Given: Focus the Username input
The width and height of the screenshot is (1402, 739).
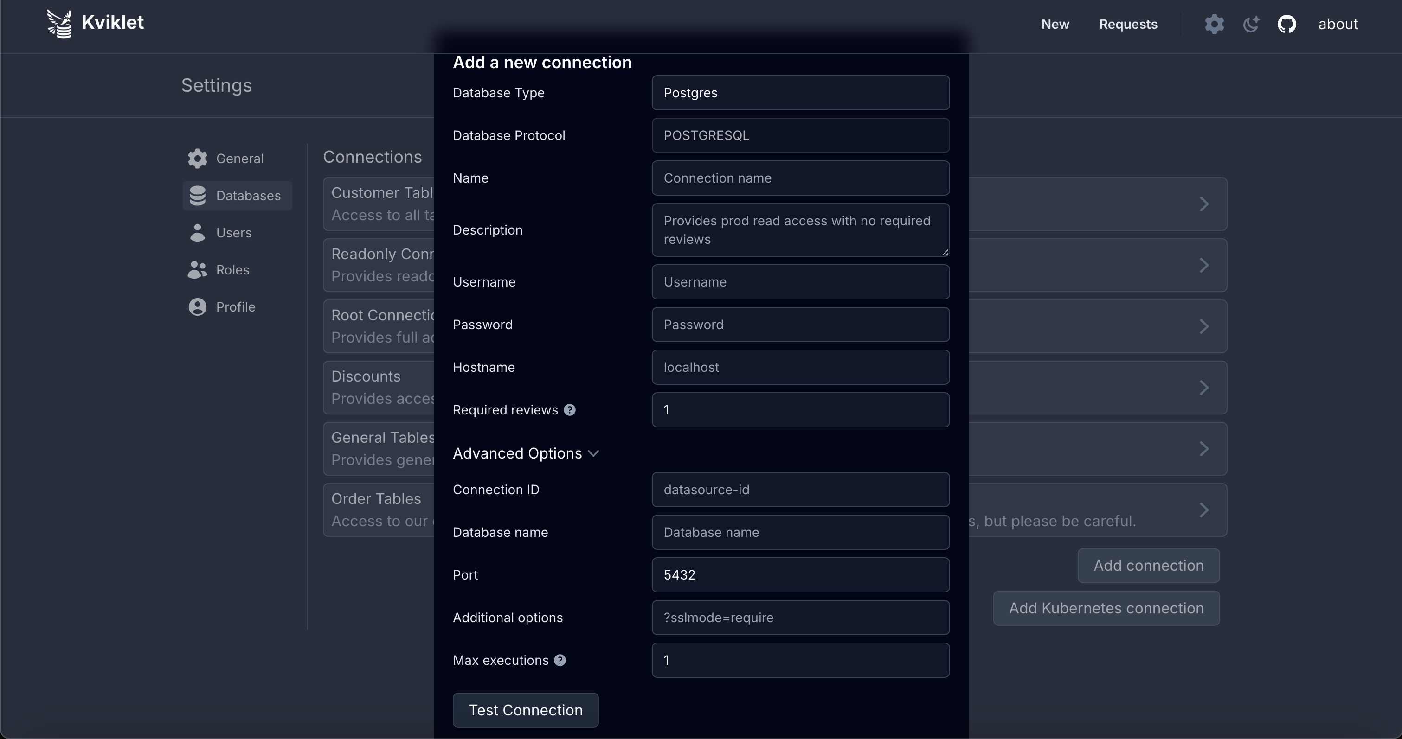Looking at the screenshot, I should point(801,282).
